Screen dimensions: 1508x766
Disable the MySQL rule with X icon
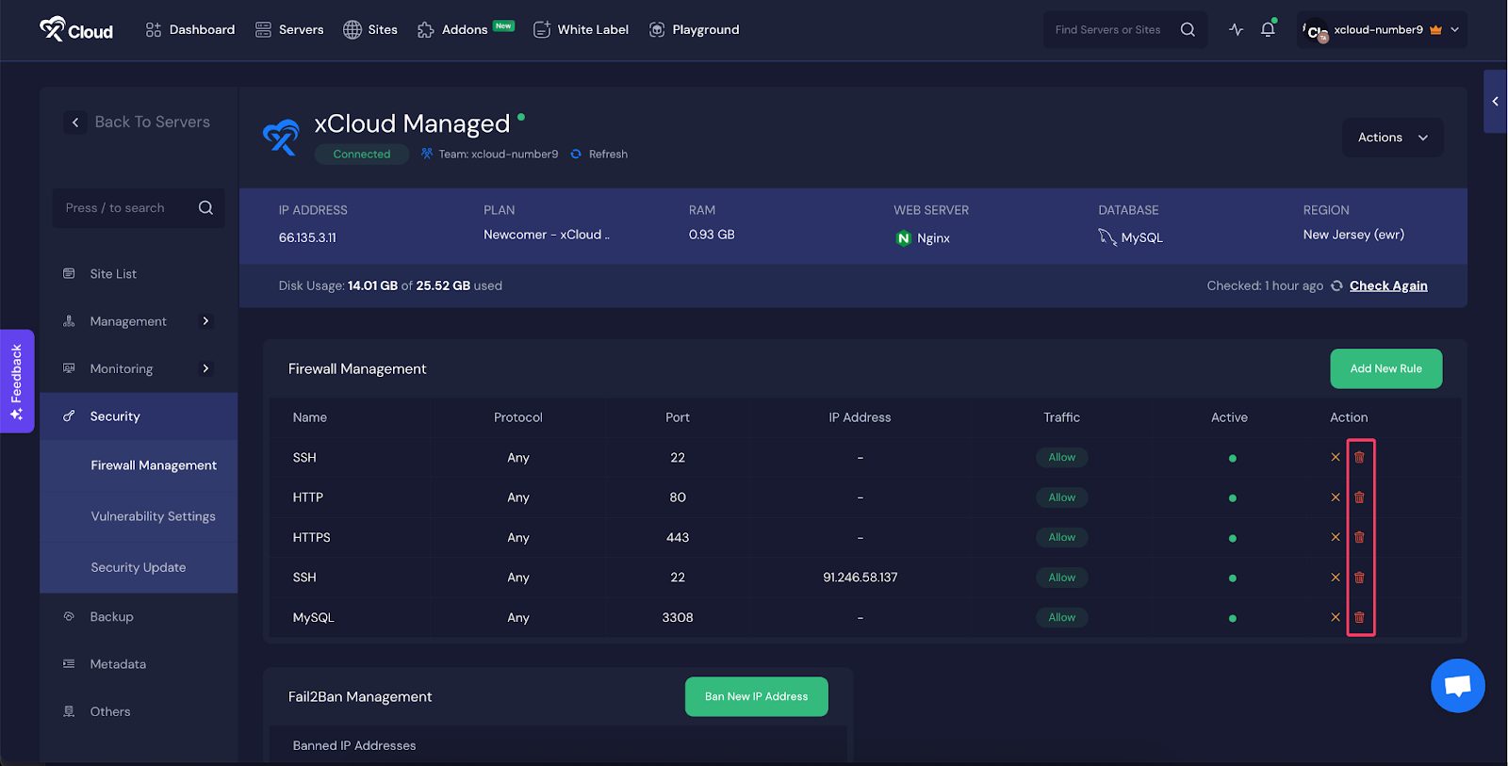tap(1335, 618)
